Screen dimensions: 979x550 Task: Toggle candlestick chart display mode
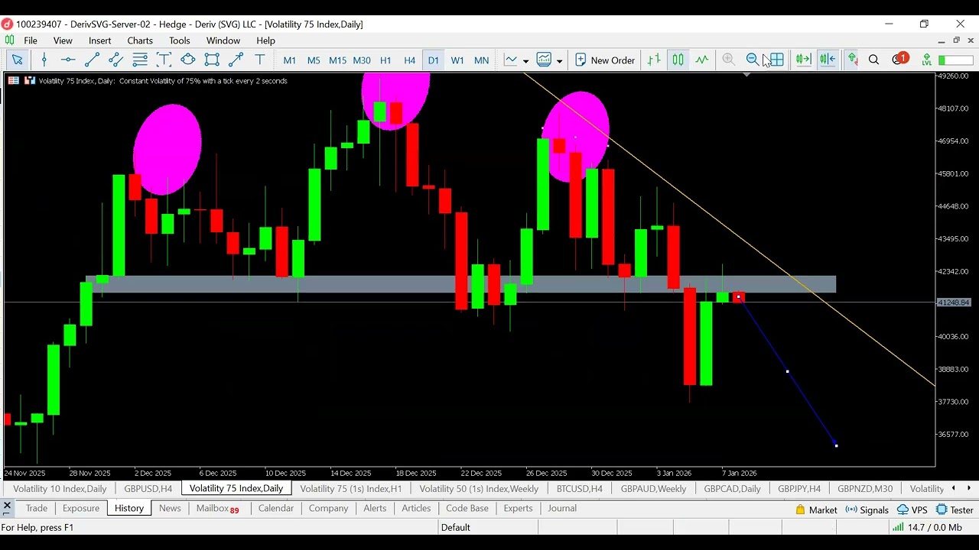(x=678, y=60)
